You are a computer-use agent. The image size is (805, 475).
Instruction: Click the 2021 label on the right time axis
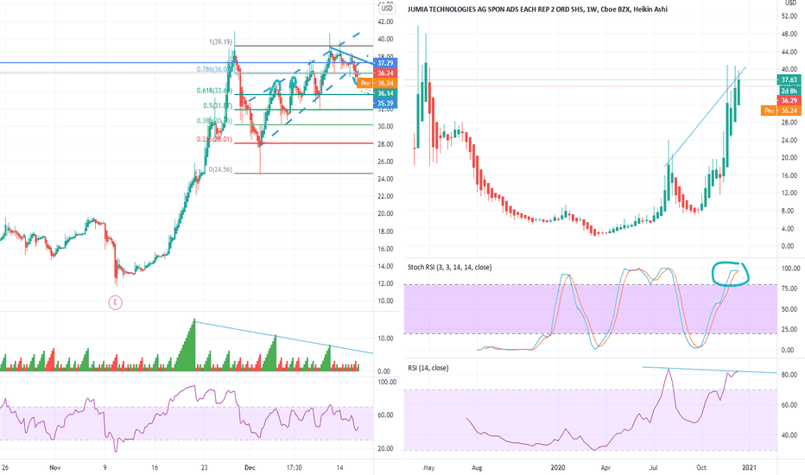click(749, 467)
